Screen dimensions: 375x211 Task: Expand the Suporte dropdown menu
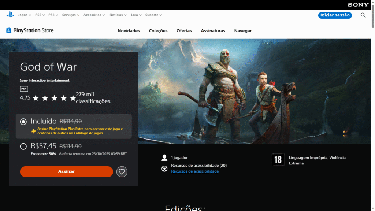pos(153,15)
